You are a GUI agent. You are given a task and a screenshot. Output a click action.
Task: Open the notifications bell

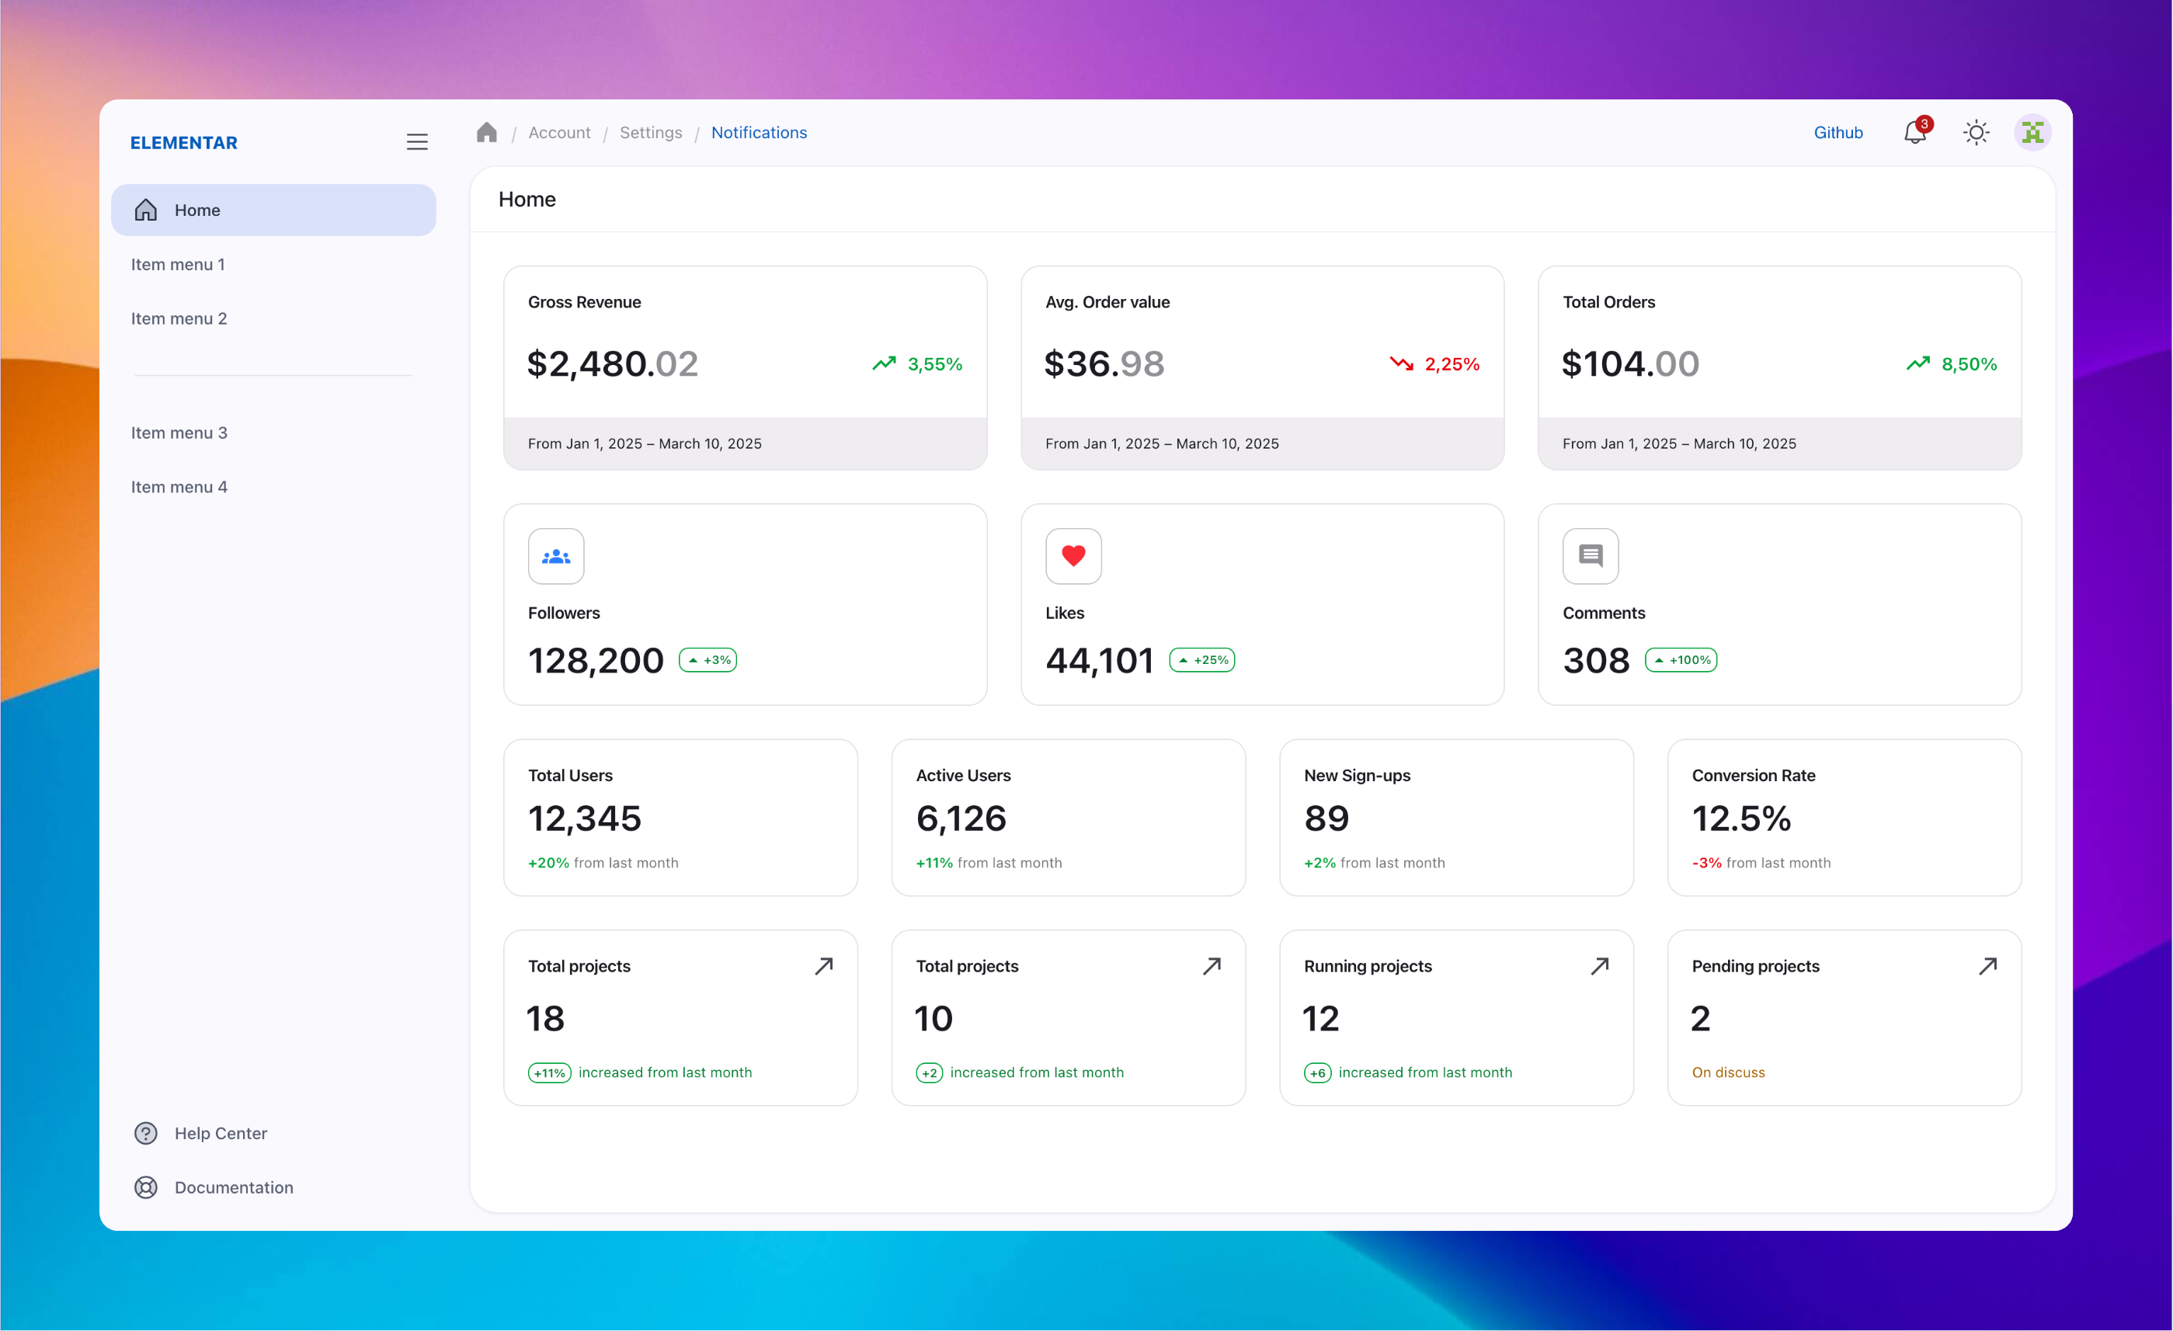click(1914, 134)
